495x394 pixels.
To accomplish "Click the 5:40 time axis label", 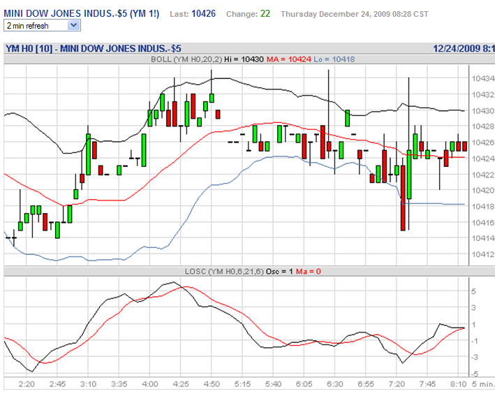I will (273, 384).
